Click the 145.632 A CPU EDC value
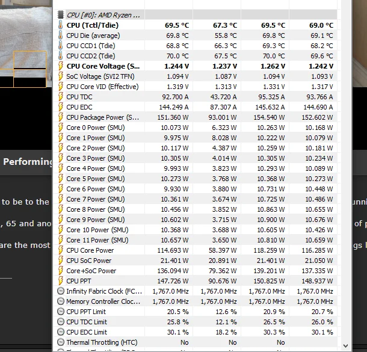 tap(270, 107)
